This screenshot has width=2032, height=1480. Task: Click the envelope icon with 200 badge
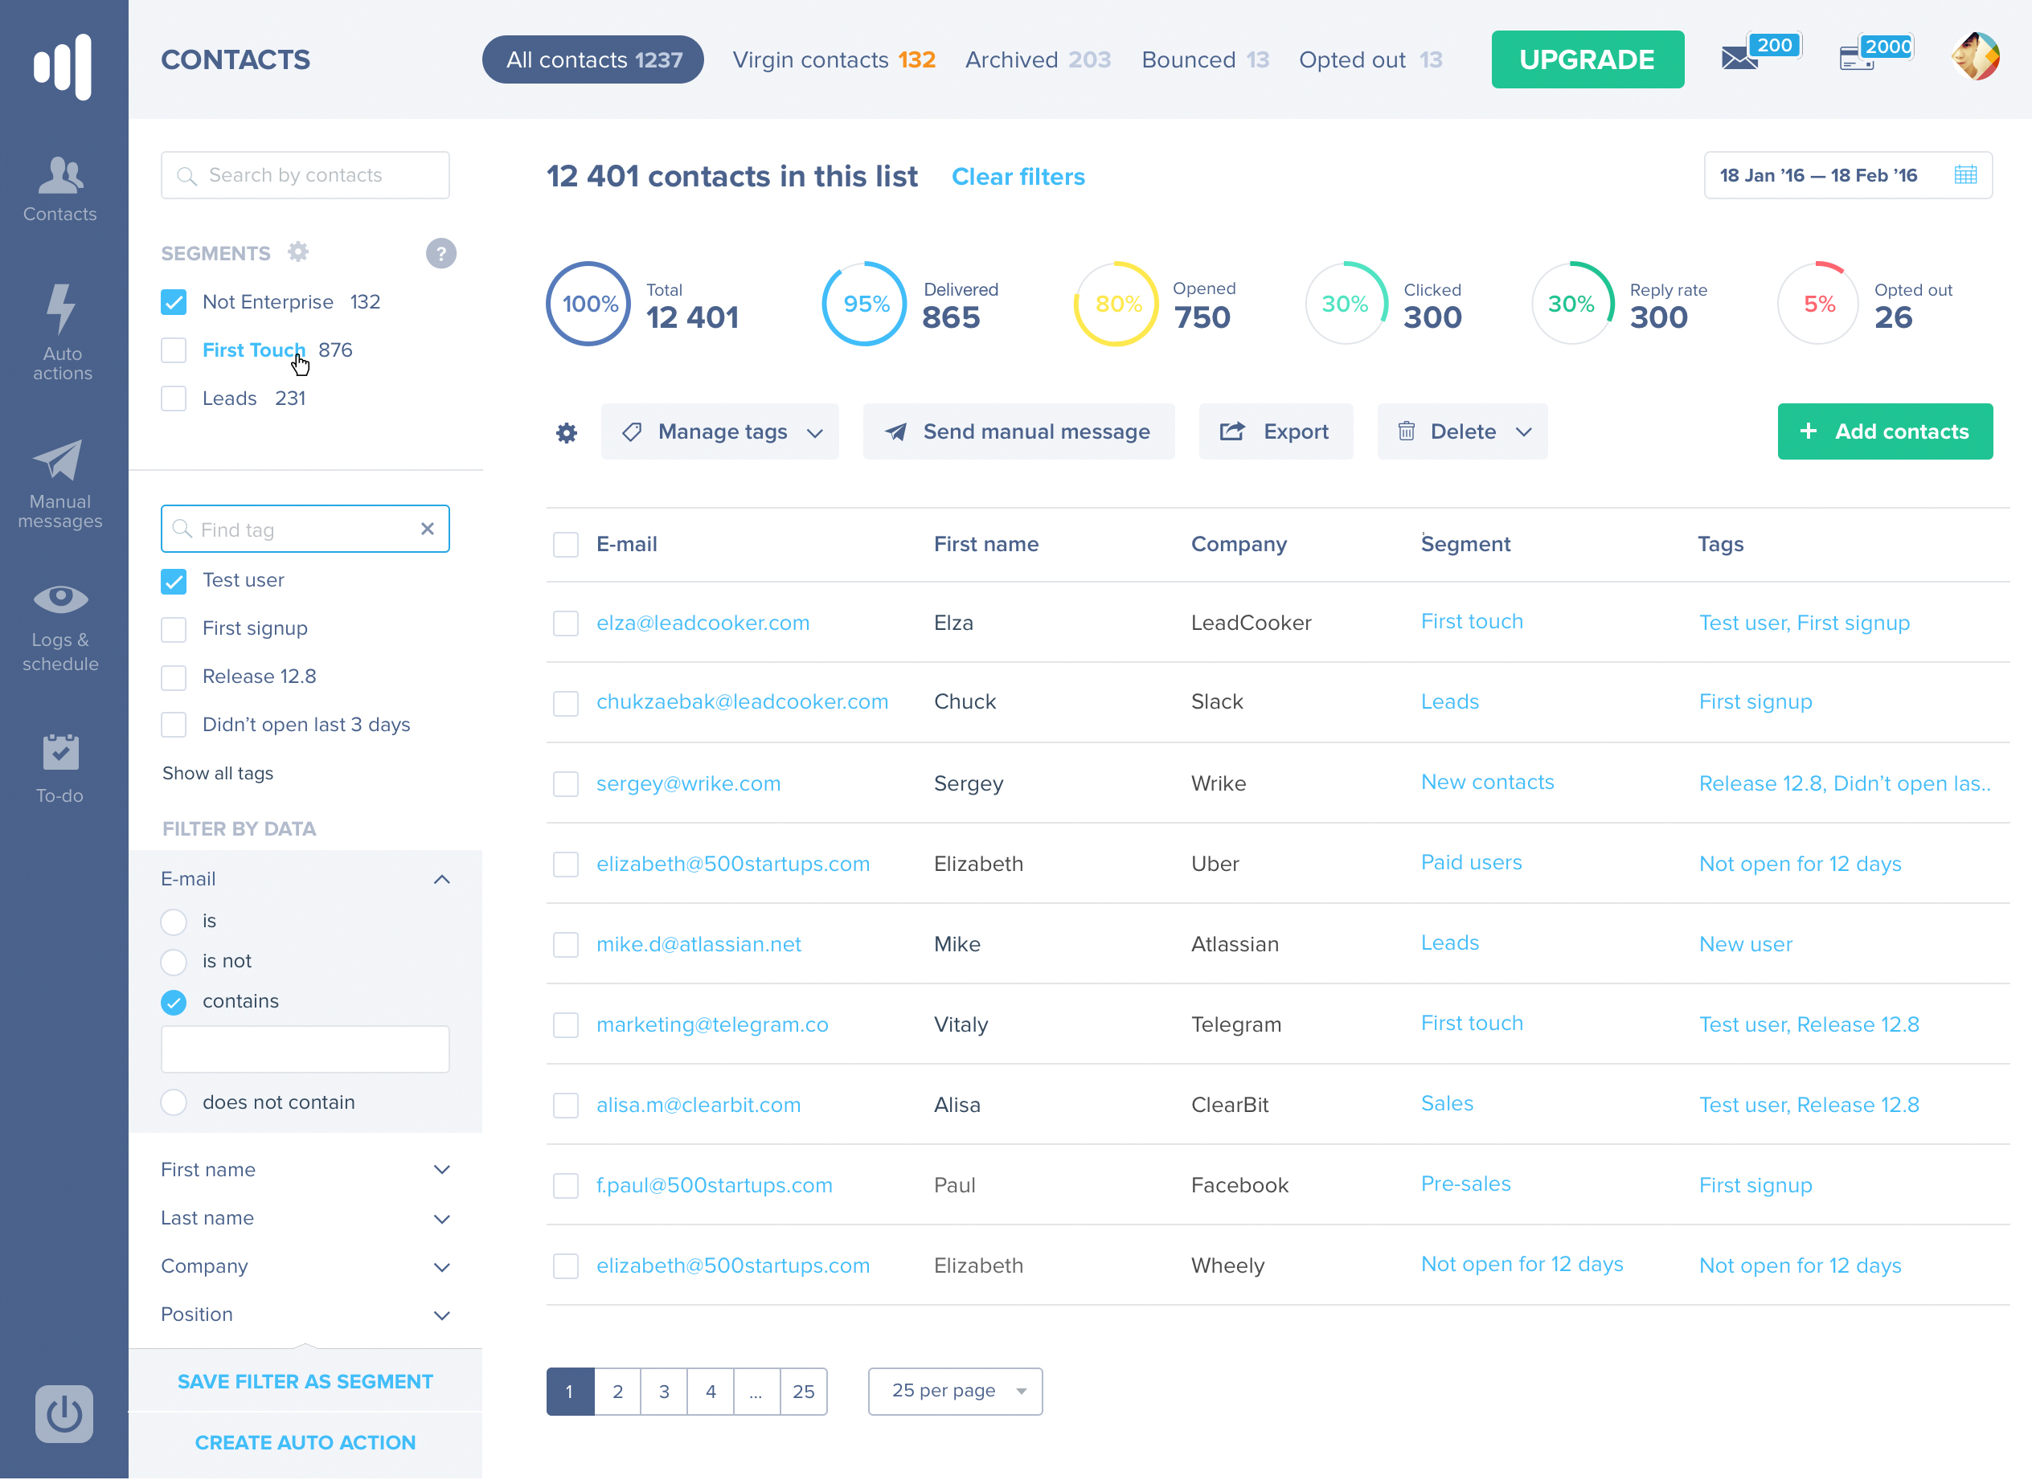[1739, 59]
